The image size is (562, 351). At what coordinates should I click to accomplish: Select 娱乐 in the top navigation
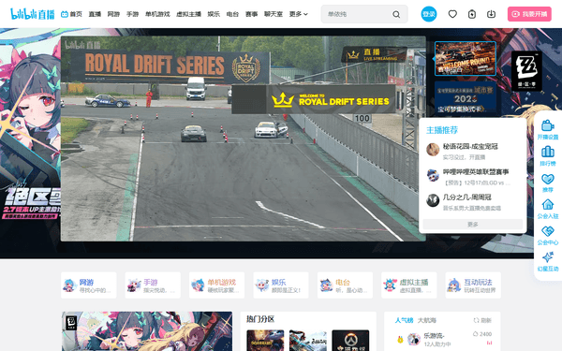(x=214, y=14)
